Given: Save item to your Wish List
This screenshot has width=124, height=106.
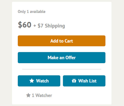Looking at the screenshot, I should point(84,81).
